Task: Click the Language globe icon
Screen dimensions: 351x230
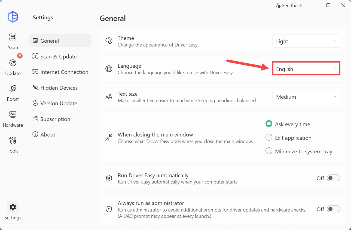Action: point(109,69)
